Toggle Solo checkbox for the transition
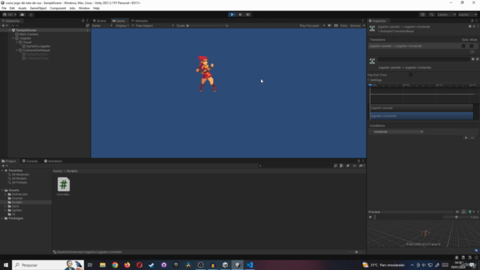 pos(463,46)
